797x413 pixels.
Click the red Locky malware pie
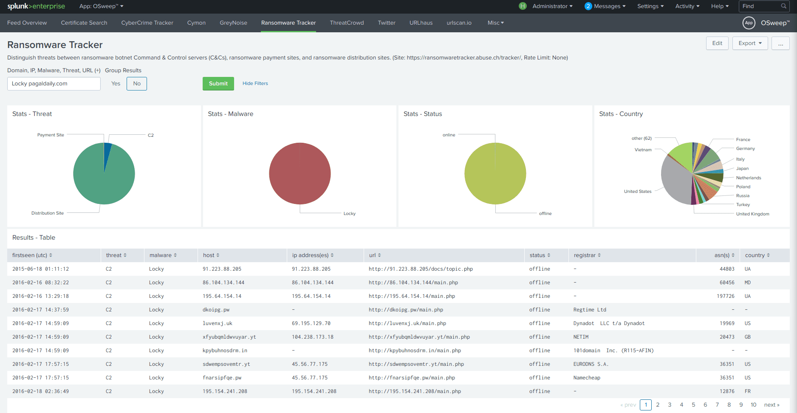point(300,173)
